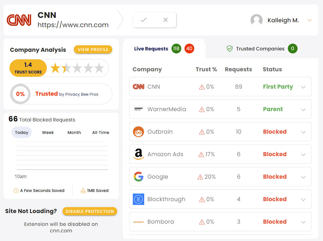Click the green 118 requests badge
Screen dimensions: 323x241
176,49
